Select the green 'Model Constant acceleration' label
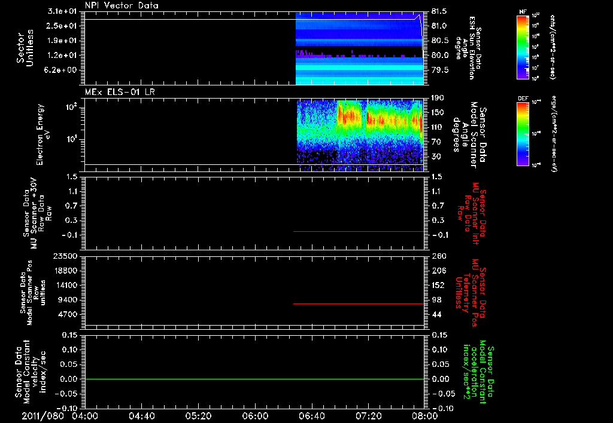 click(x=478, y=372)
